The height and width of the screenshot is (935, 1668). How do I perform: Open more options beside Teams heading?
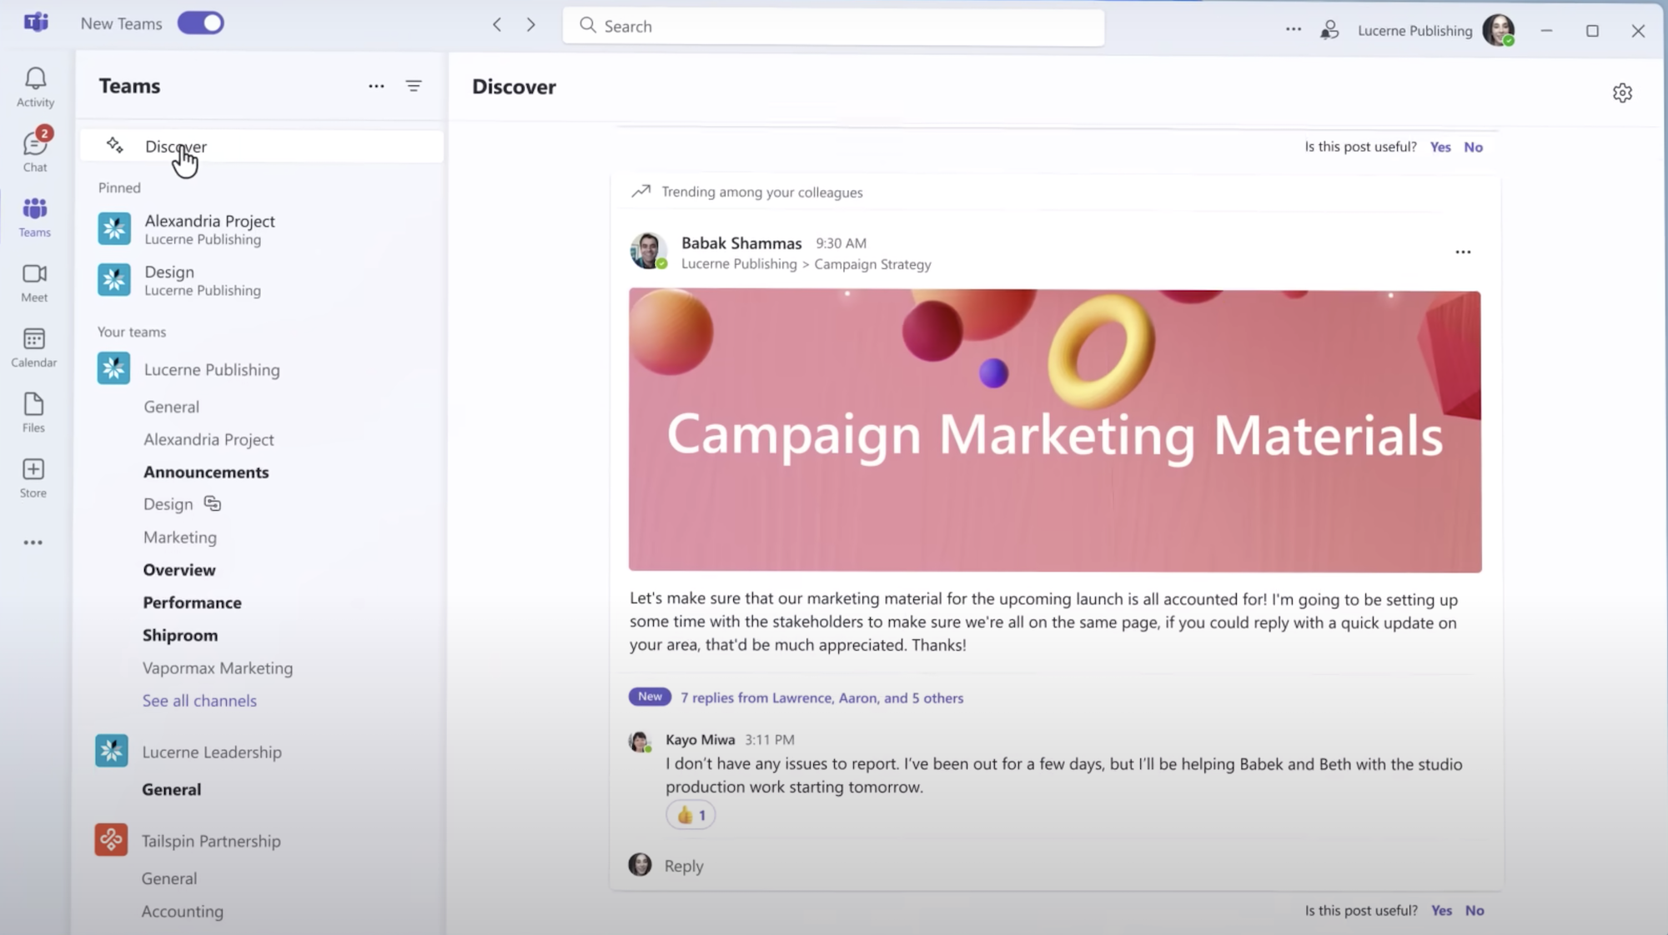tap(376, 86)
